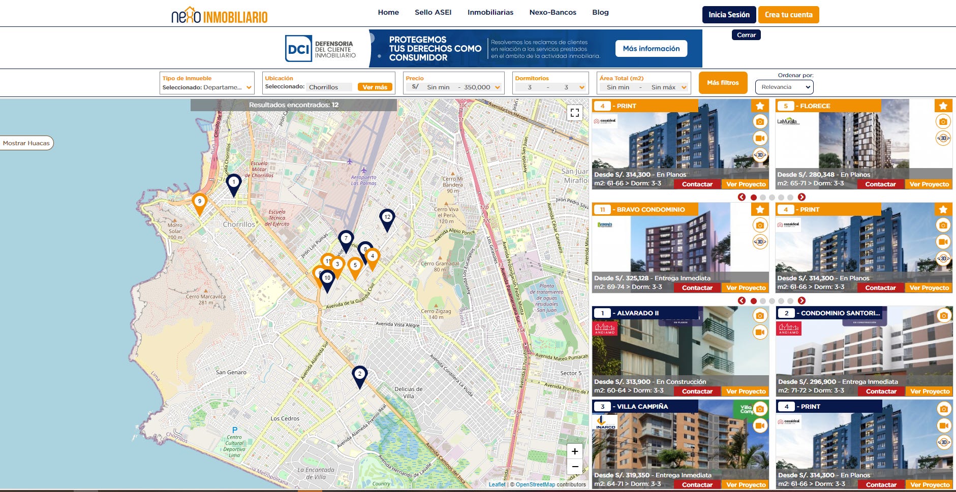Click Ver Proyecto on BRAVO CONDOMINIO card
Screen dimensions: 956x492
(746, 288)
